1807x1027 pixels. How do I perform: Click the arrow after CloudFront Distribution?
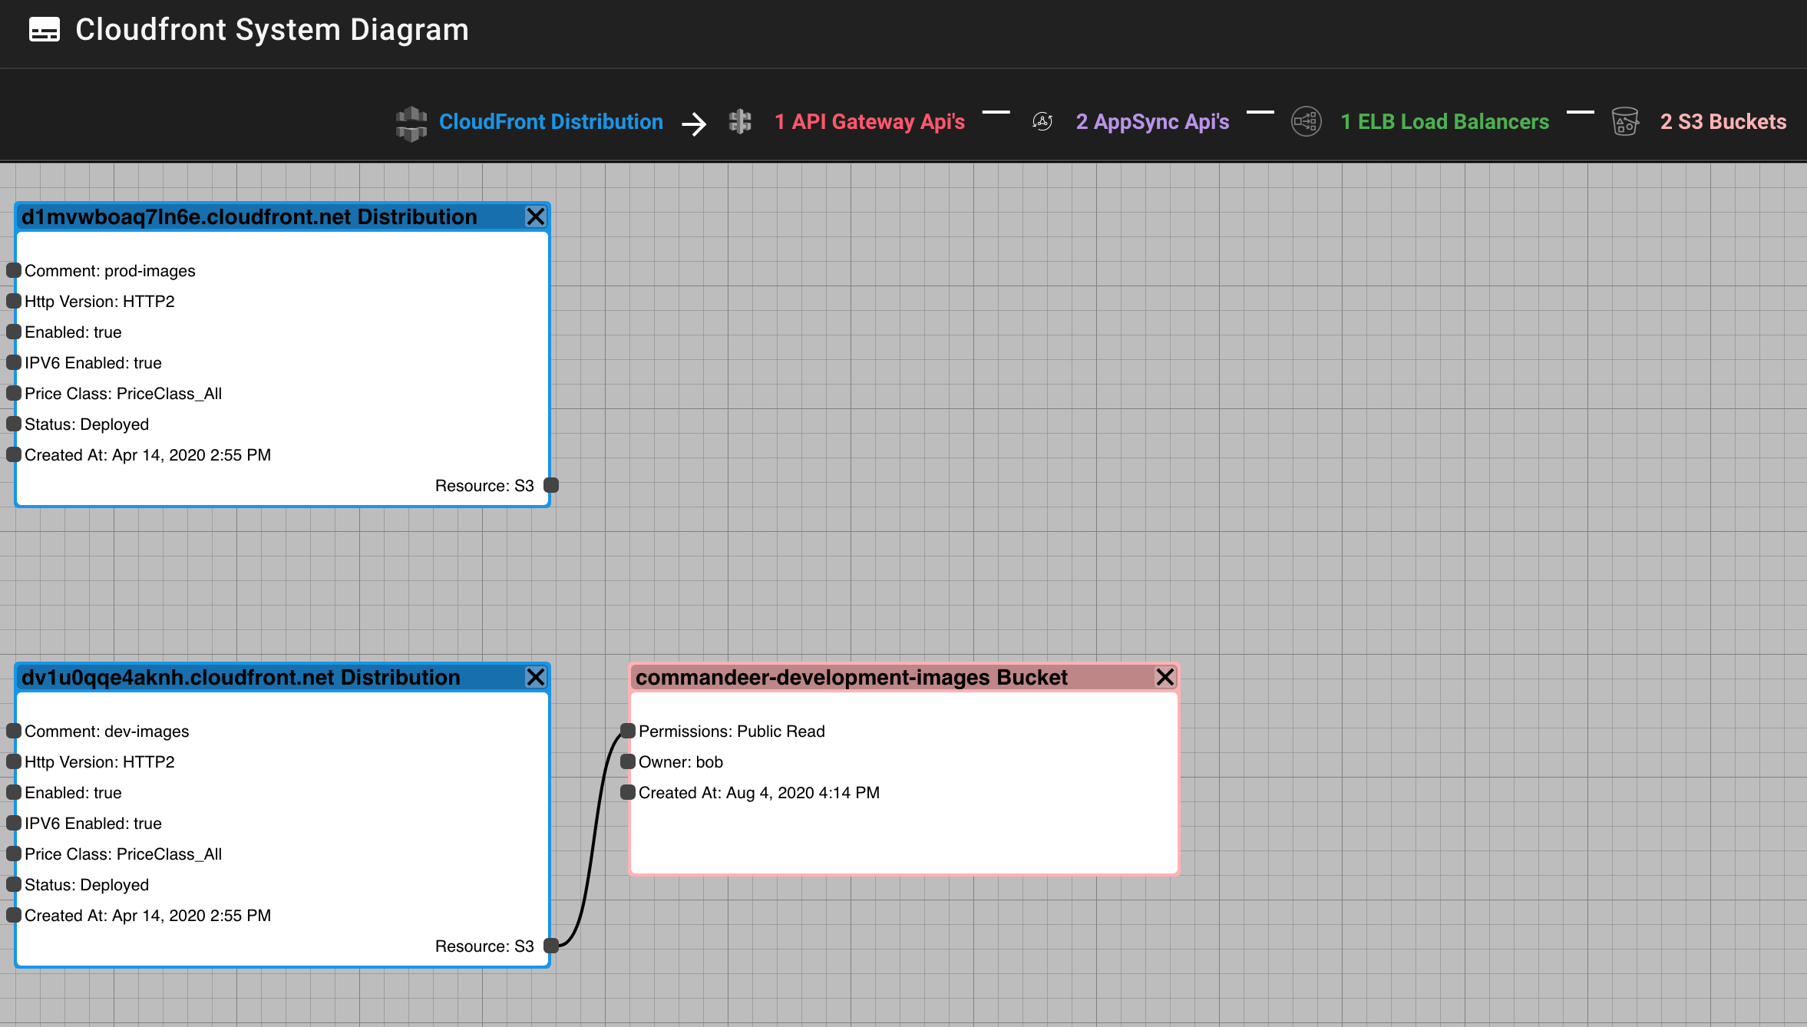click(695, 124)
